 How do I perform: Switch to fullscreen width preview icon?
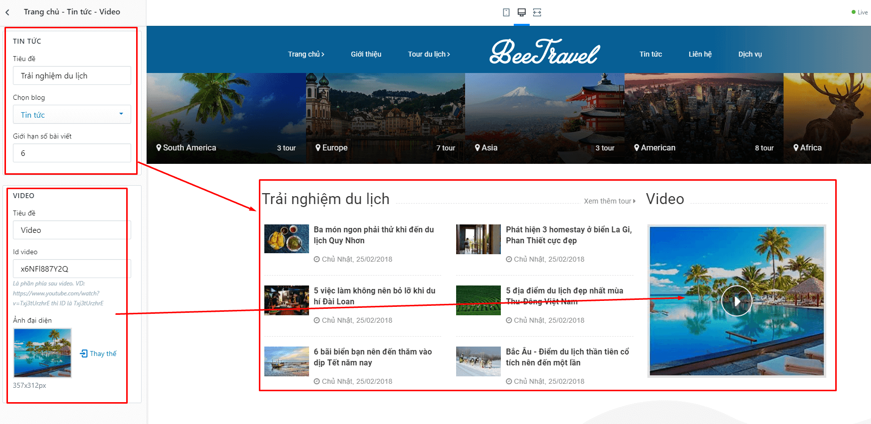(537, 12)
